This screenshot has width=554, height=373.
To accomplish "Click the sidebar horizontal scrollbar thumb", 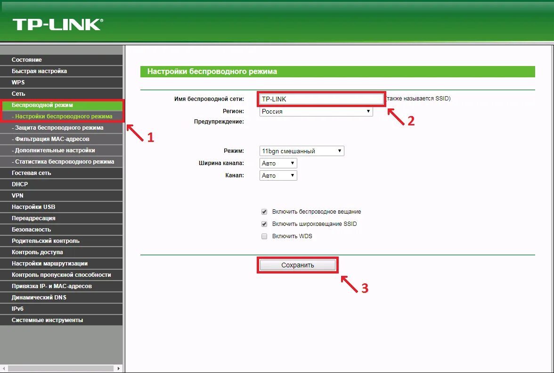I will click(x=61, y=368).
